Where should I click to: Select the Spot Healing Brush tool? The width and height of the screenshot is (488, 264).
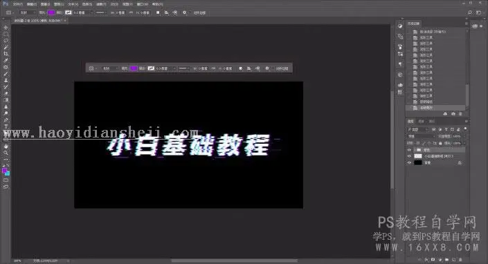pyautogui.click(x=6, y=67)
